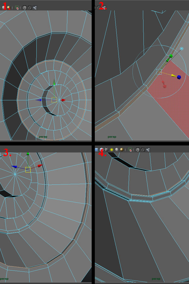Select blue Z-axis arrow of viewport 1 manipulator
Image resolution: width=189 pixels, height=284 pixels.
[39, 100]
